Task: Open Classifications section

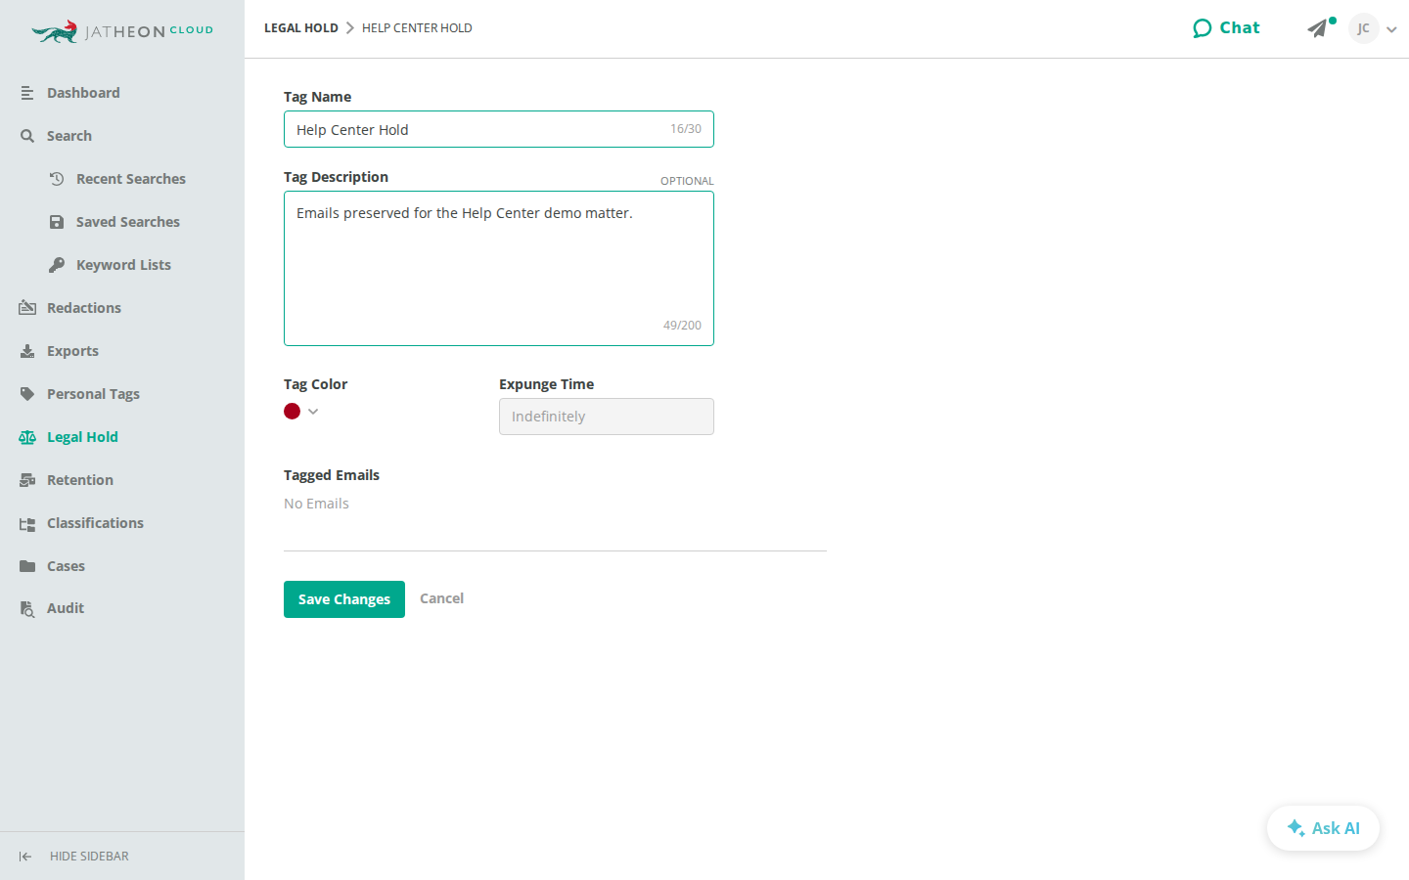Action: click(x=95, y=523)
